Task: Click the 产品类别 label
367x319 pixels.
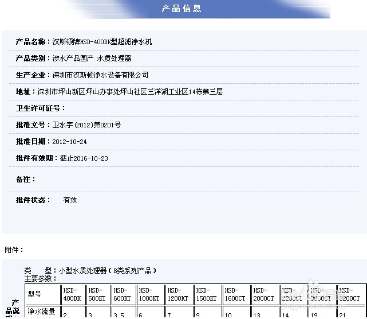Action: [31, 59]
